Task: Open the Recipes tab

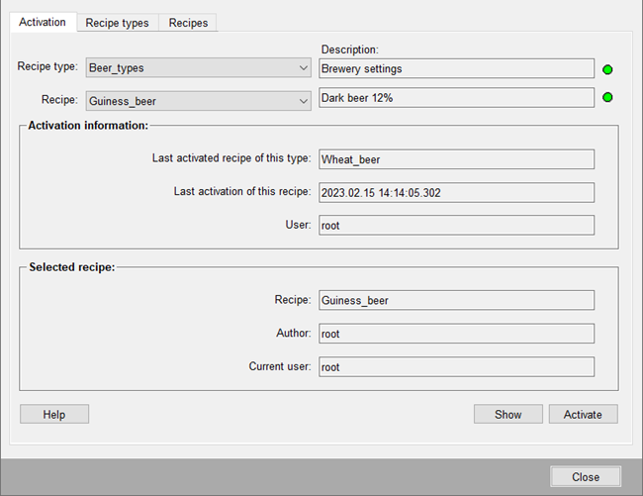Action: (x=188, y=23)
